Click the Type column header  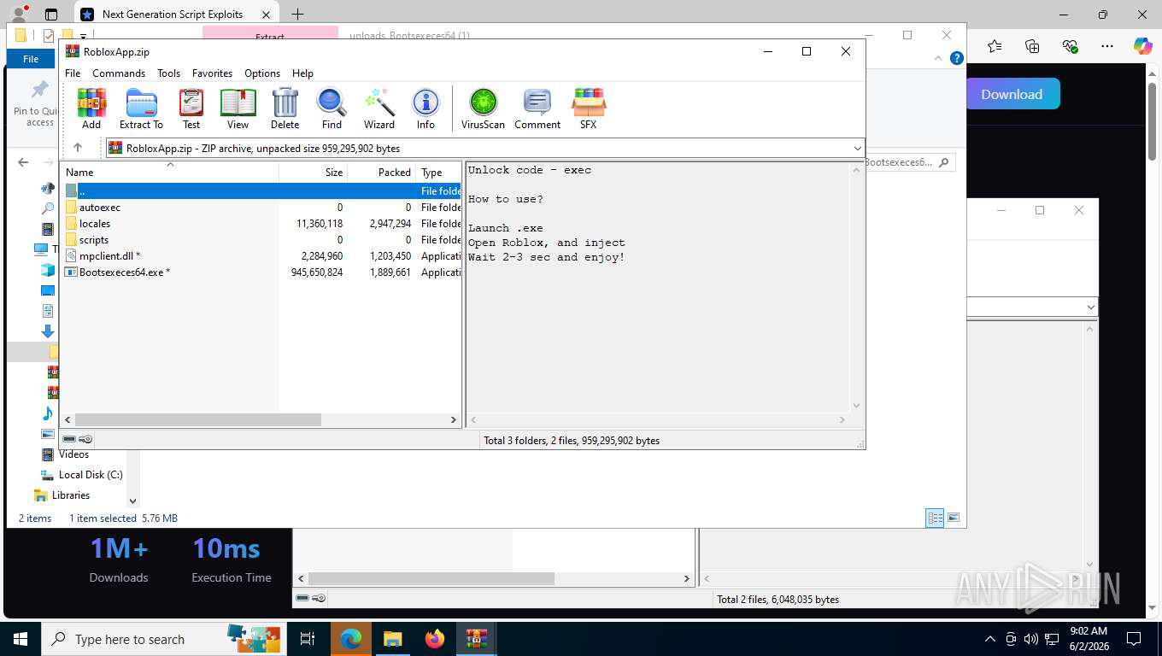[x=438, y=172]
